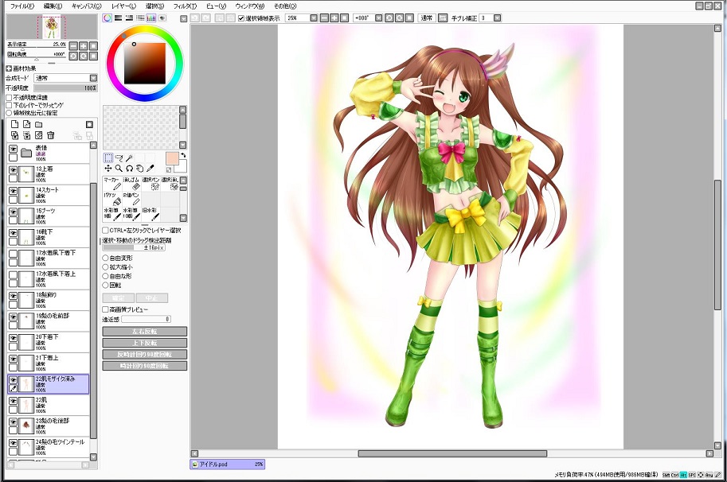Pick the magic wand tool

click(x=129, y=157)
